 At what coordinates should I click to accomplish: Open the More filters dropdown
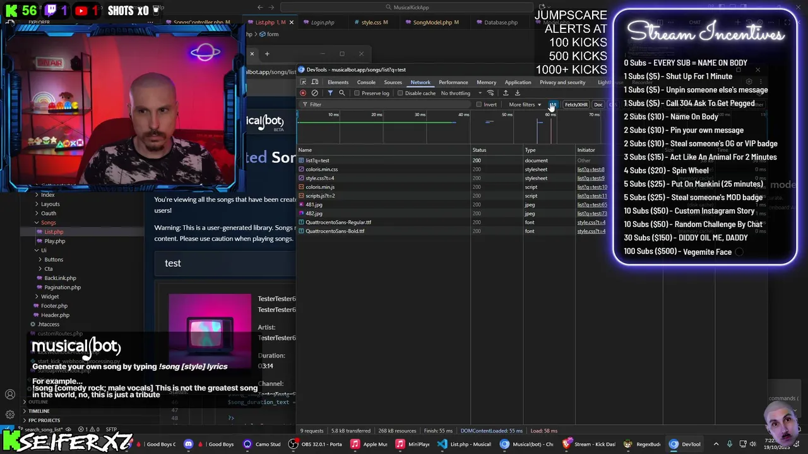point(525,105)
